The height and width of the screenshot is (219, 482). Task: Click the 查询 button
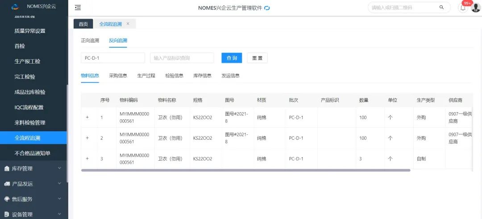pyautogui.click(x=232, y=58)
